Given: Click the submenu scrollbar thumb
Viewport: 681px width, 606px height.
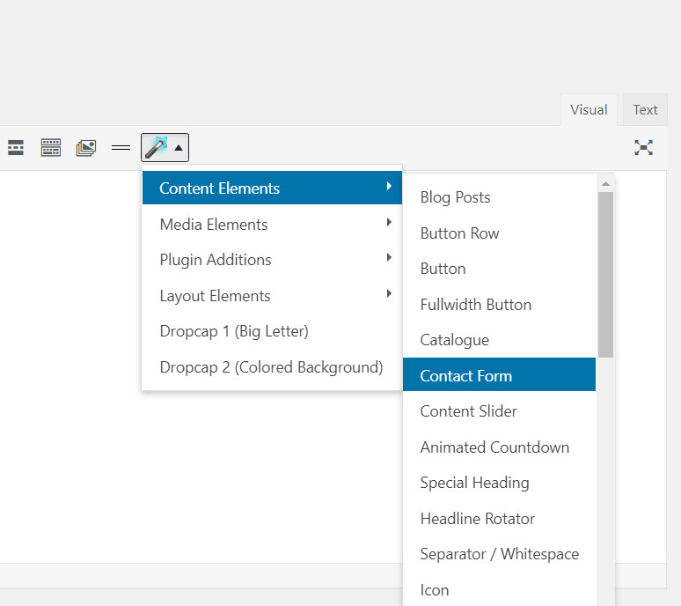Looking at the screenshot, I should [x=605, y=275].
